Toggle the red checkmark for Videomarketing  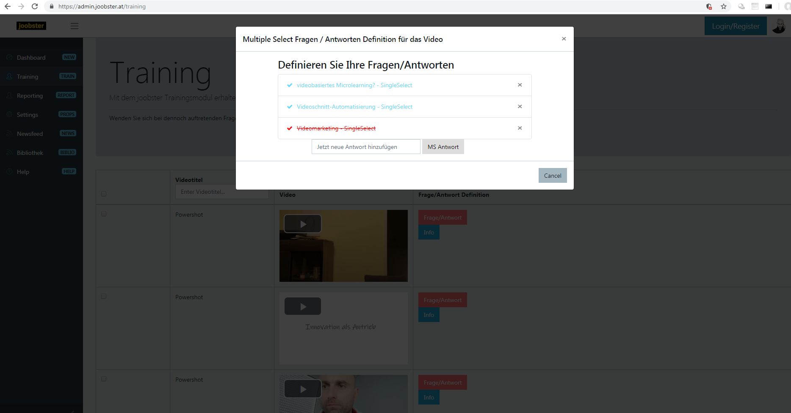(290, 128)
